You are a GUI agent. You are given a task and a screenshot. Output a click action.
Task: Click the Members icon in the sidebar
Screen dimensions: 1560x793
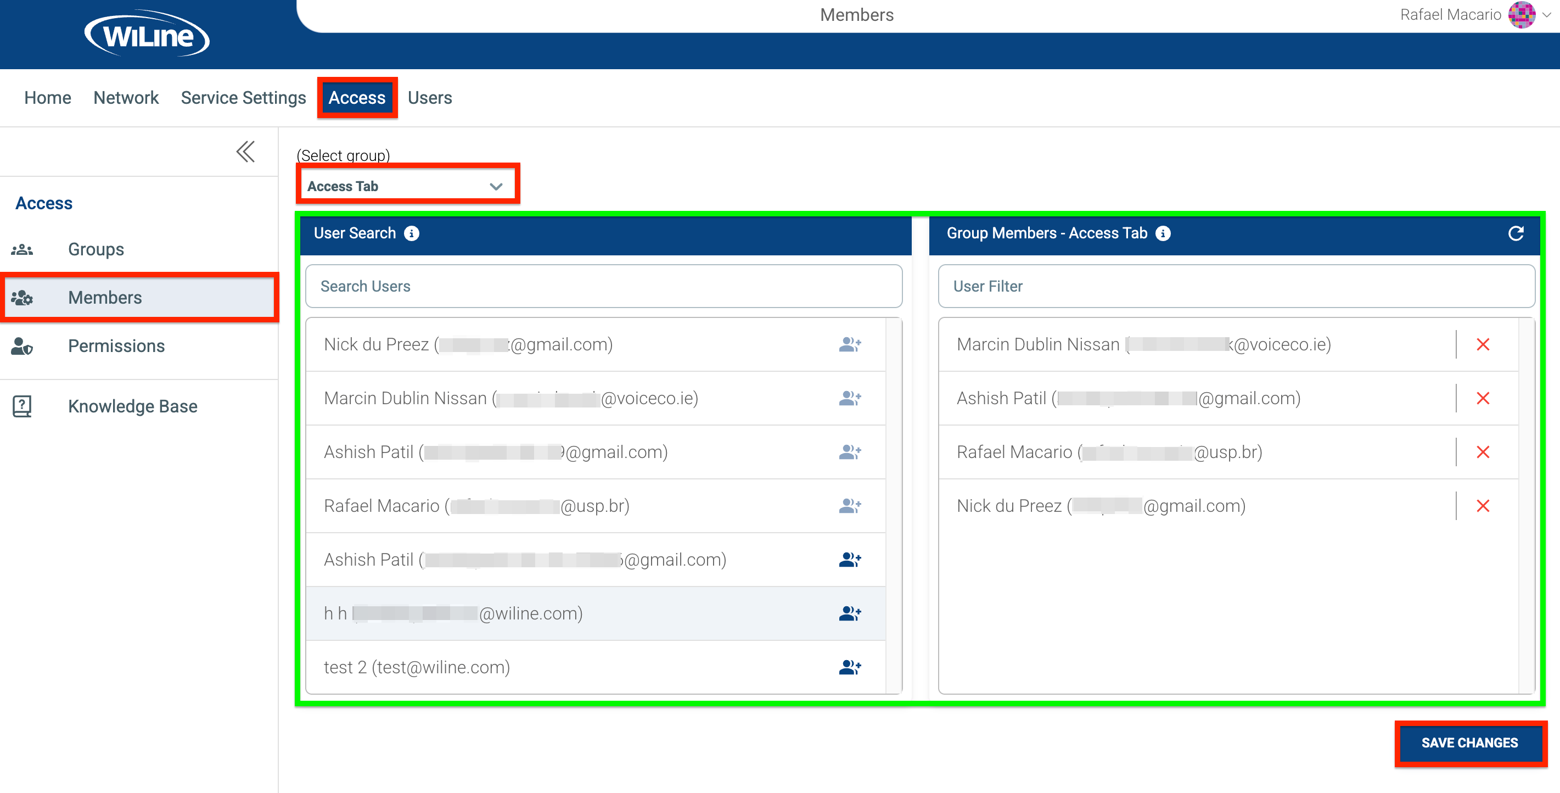pyautogui.click(x=22, y=298)
